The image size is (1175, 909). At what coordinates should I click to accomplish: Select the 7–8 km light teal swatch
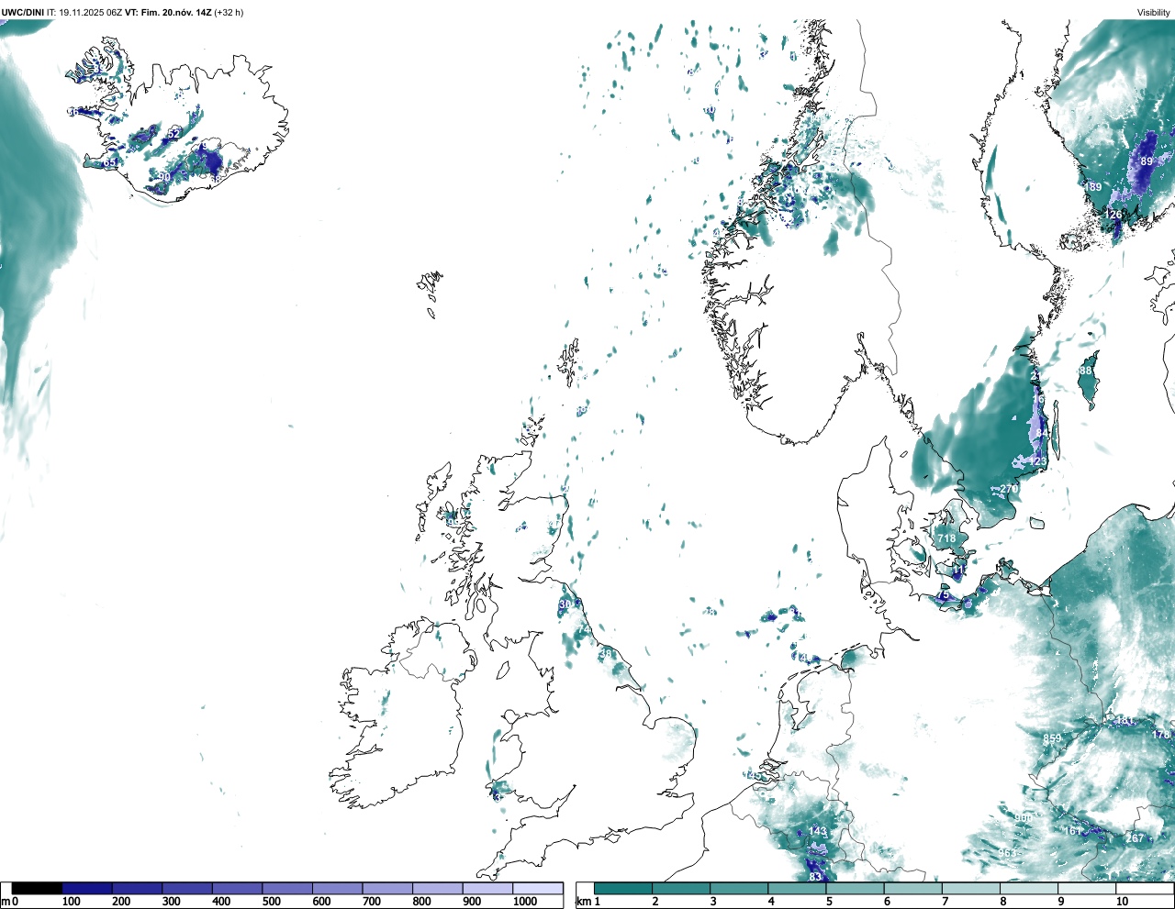coord(970,888)
